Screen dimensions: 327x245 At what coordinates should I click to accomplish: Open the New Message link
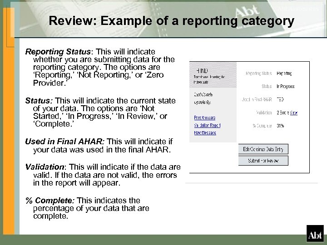205,132
